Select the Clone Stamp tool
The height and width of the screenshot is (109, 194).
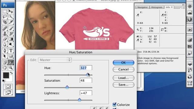[x=5, y=34]
